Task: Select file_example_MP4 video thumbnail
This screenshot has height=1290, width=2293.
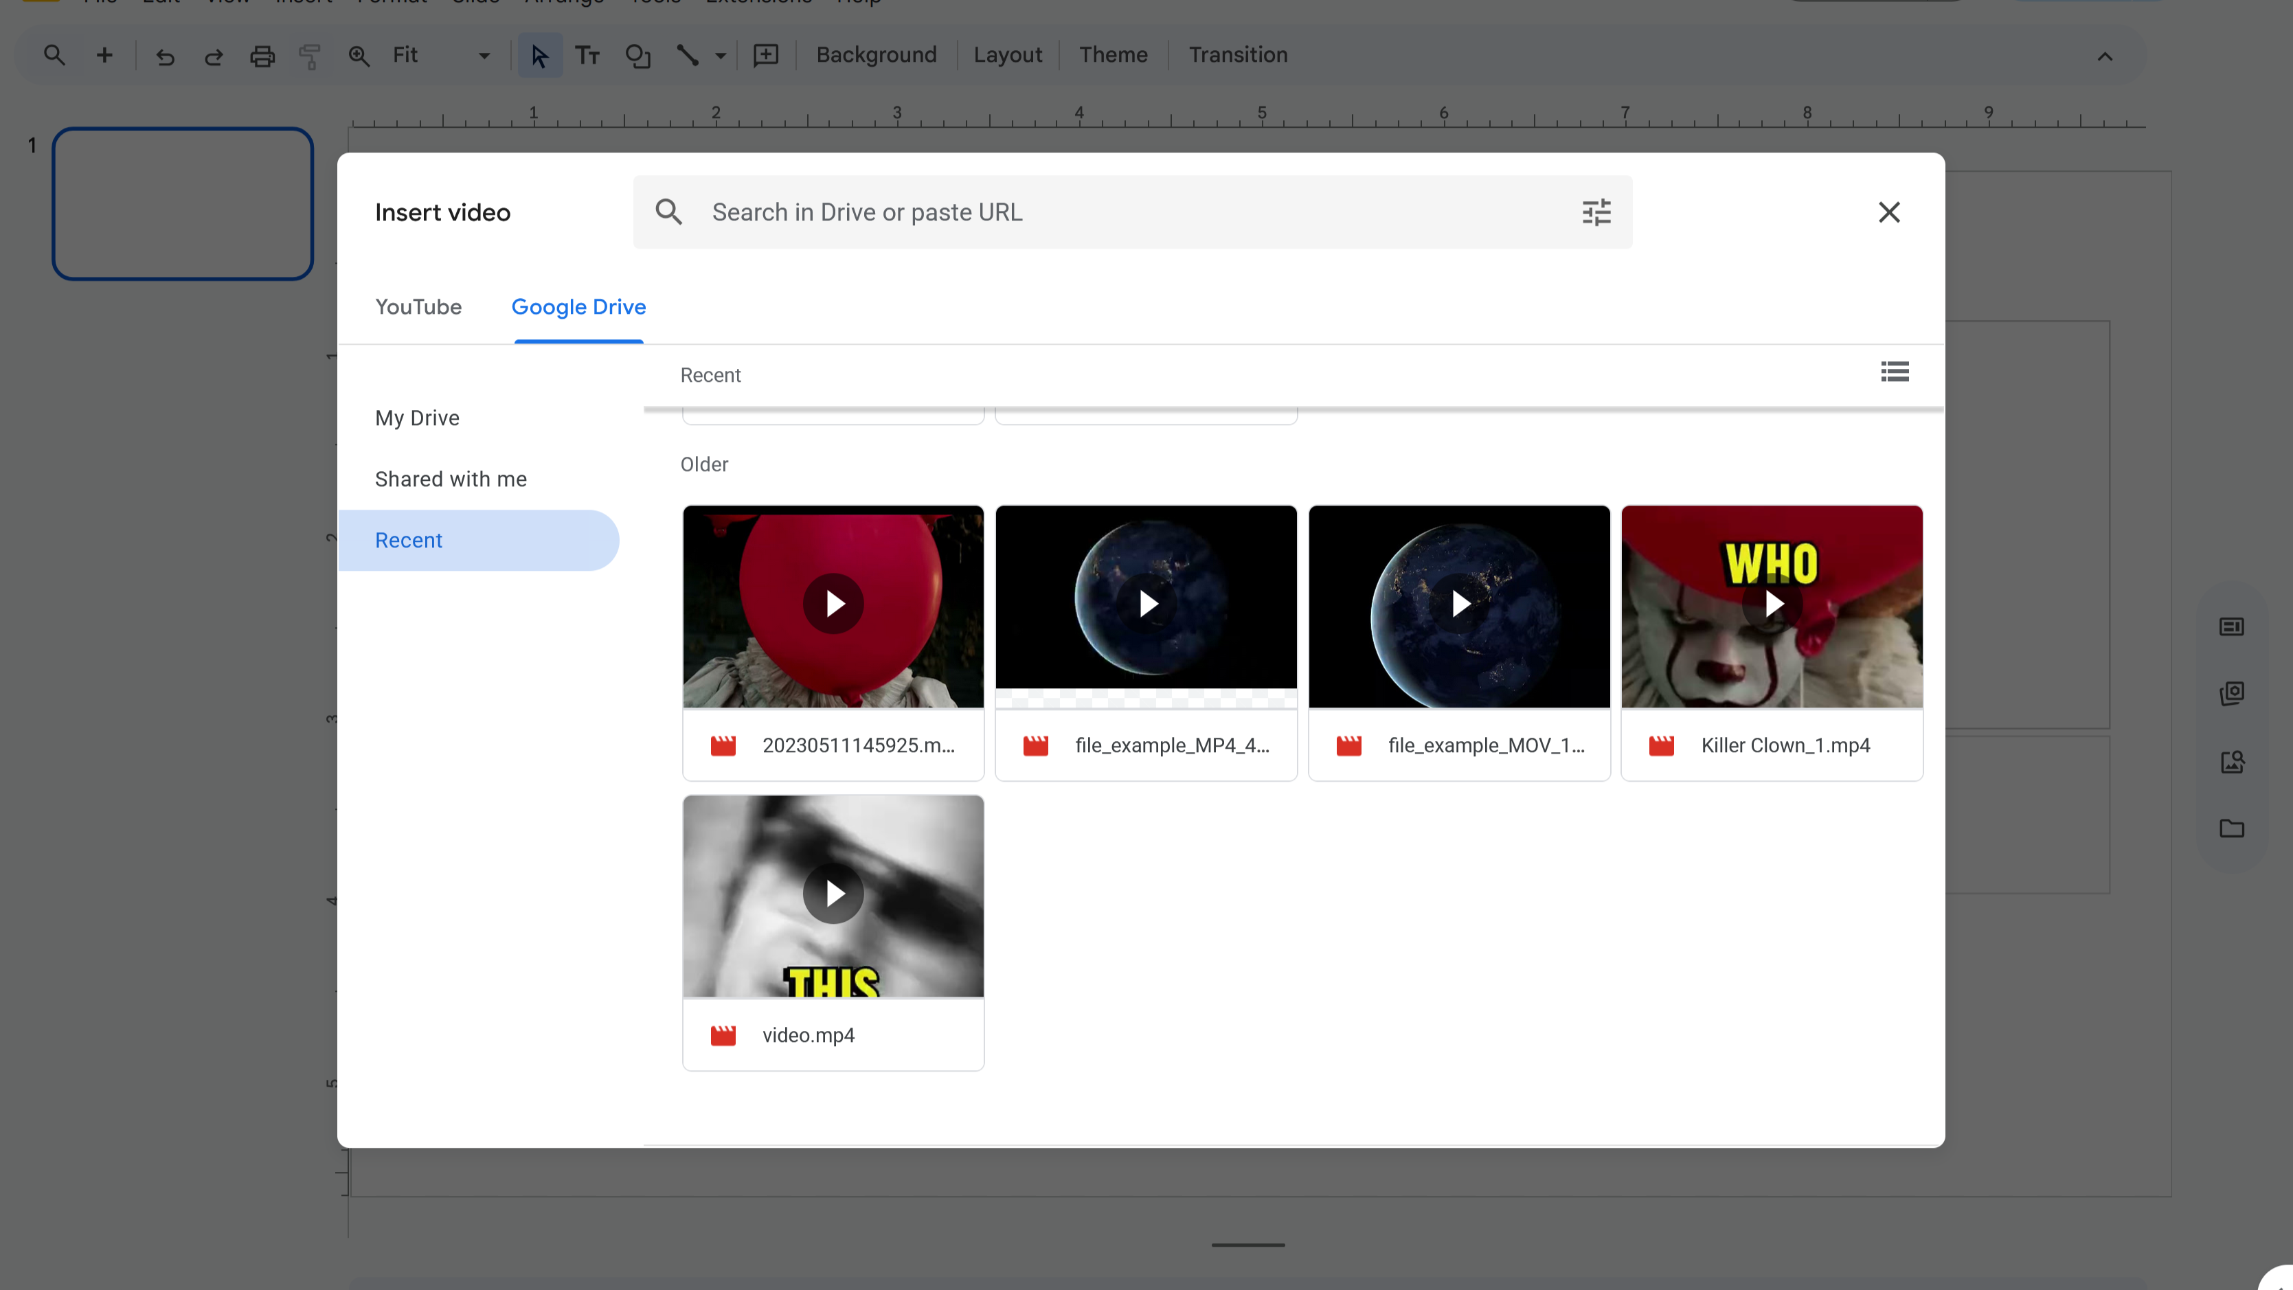Action: [1146, 607]
